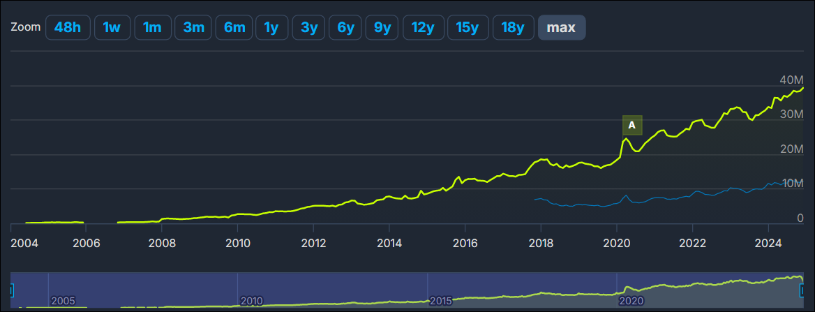The width and height of the screenshot is (815, 312).
Task: Choose the 15y zoom range
Action: 468,28
